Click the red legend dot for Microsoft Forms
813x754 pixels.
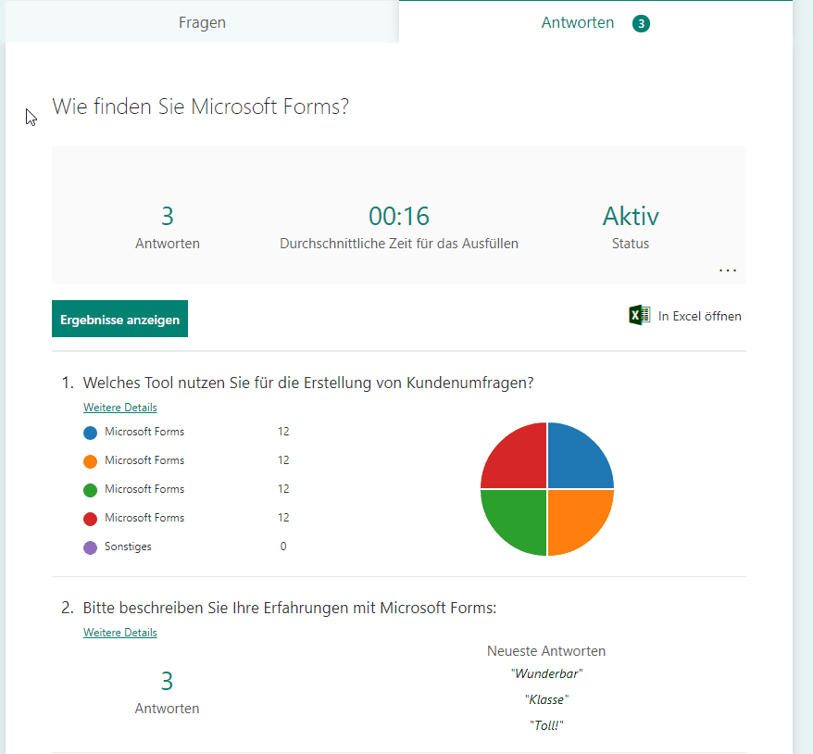90,519
